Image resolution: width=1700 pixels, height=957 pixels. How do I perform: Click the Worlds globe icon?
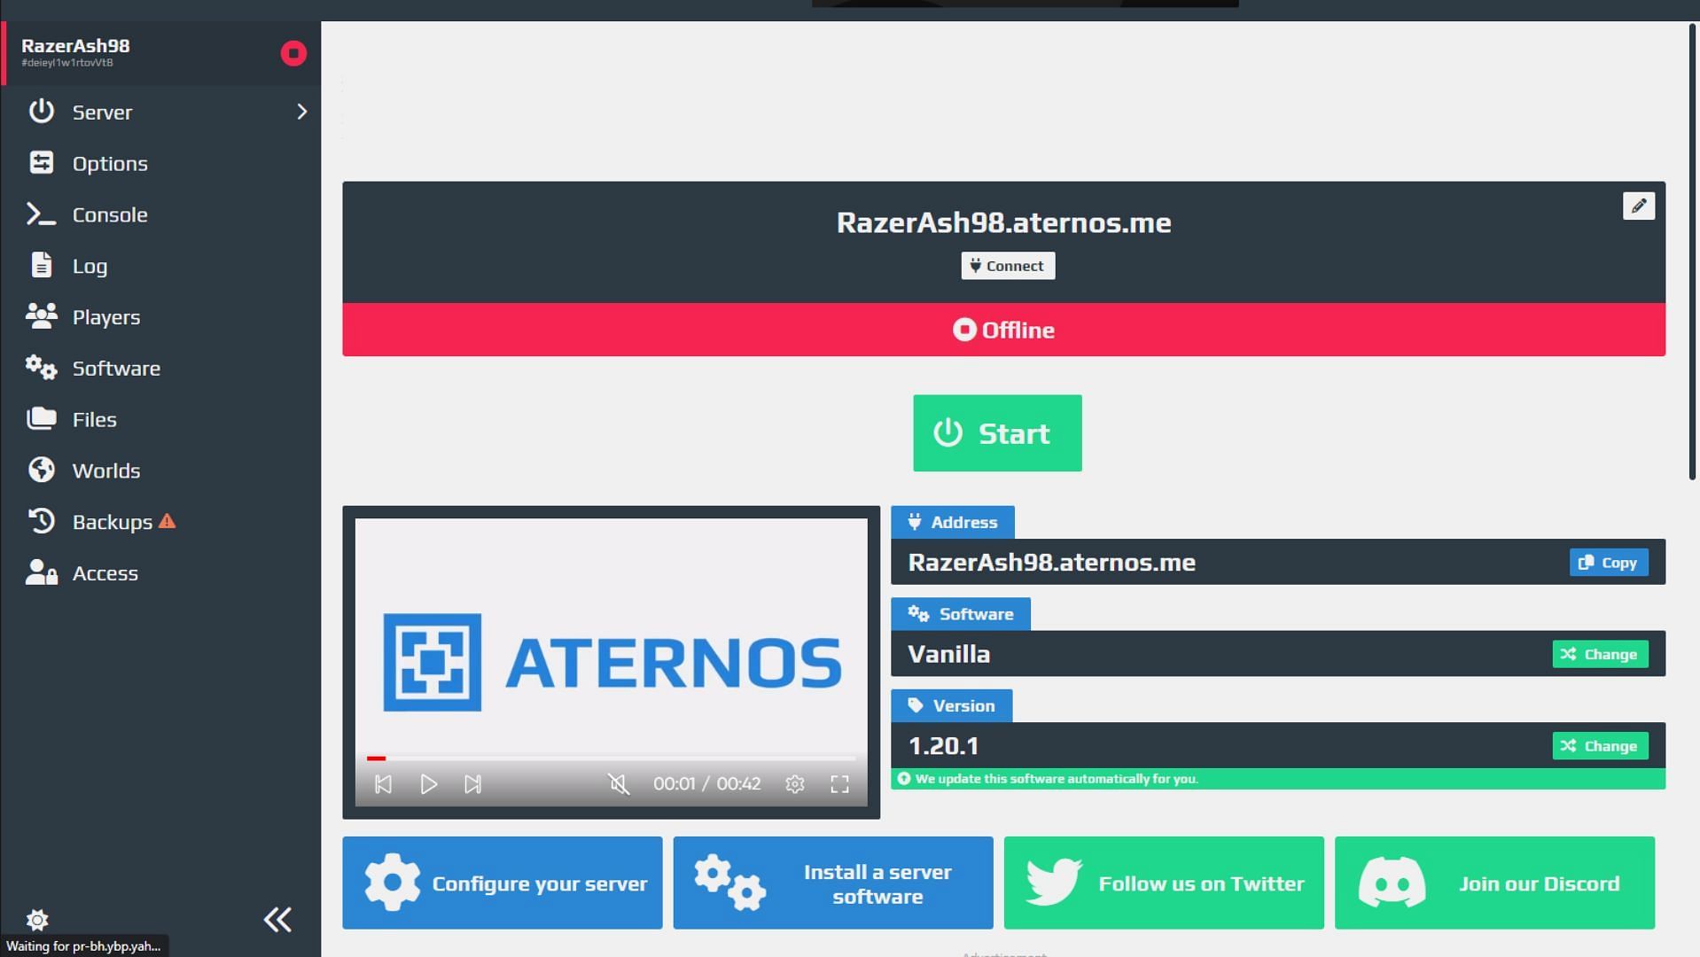(41, 470)
